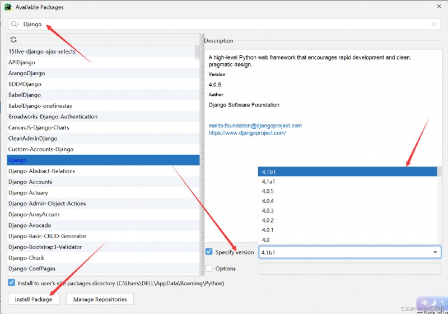This screenshot has height=314, width=448.
Task: Select version 4.0.1 from list
Action: pos(347,230)
